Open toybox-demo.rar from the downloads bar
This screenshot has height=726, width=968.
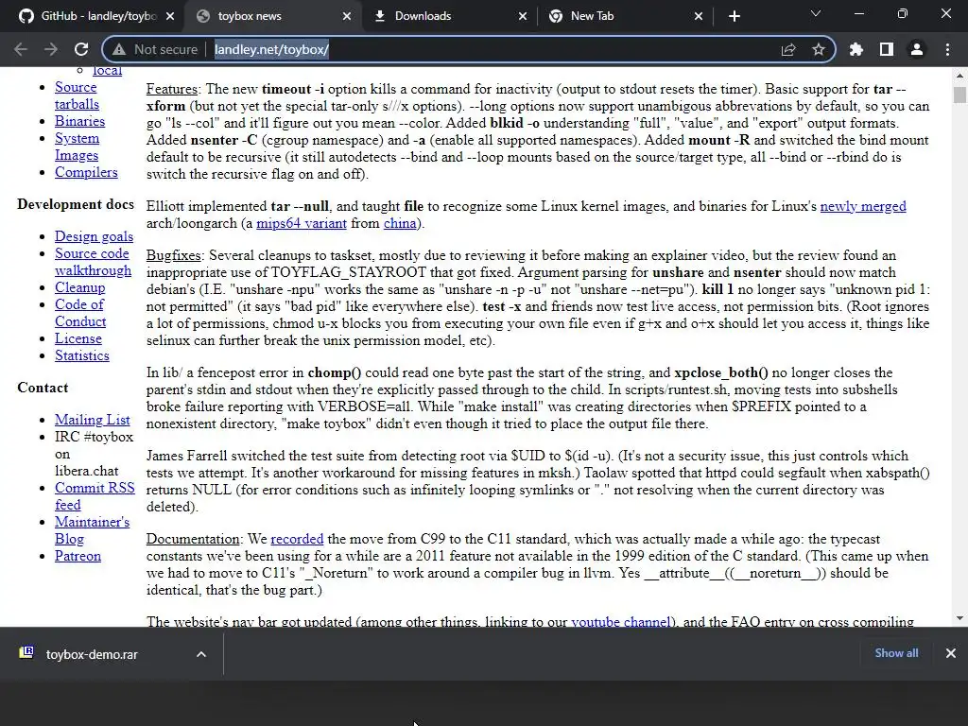[92, 654]
